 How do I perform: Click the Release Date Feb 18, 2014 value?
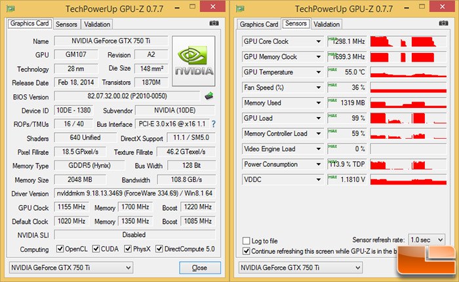(x=76, y=82)
